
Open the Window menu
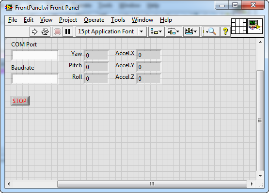point(142,20)
